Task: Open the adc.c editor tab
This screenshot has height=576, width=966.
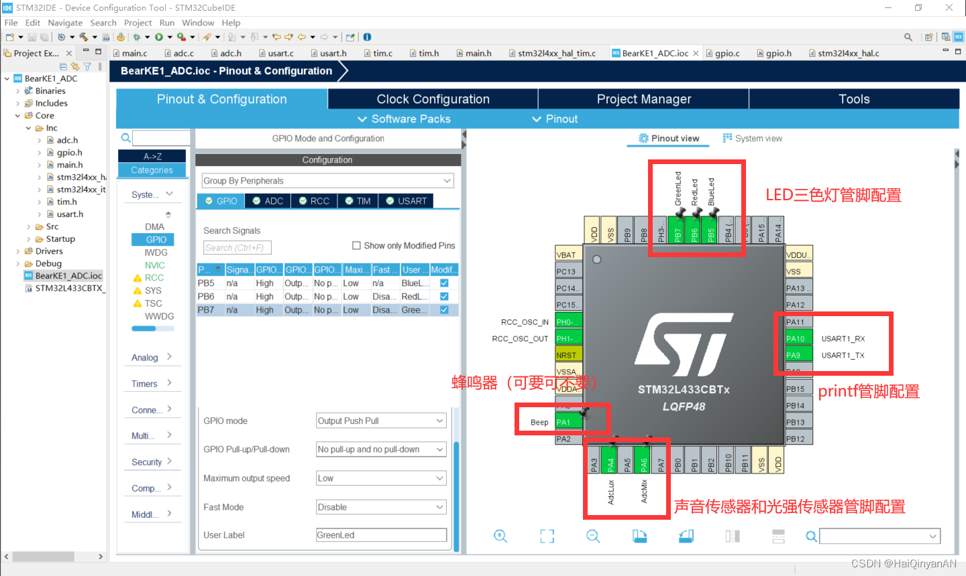Action: (178, 53)
